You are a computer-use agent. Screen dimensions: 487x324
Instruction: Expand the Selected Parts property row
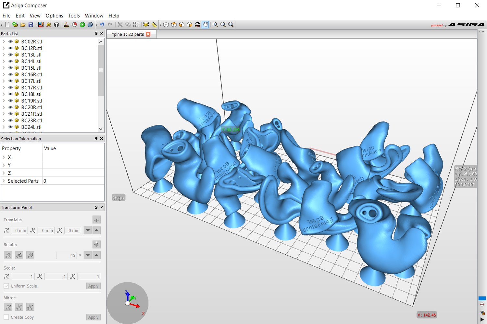click(x=4, y=181)
